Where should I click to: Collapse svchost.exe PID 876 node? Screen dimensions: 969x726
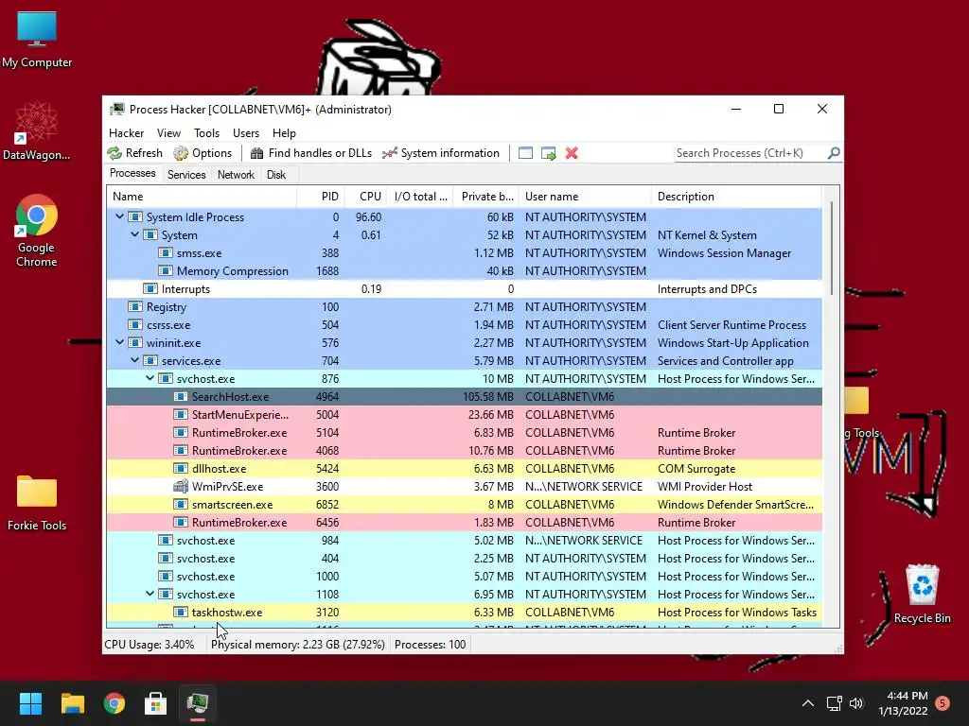coord(150,378)
